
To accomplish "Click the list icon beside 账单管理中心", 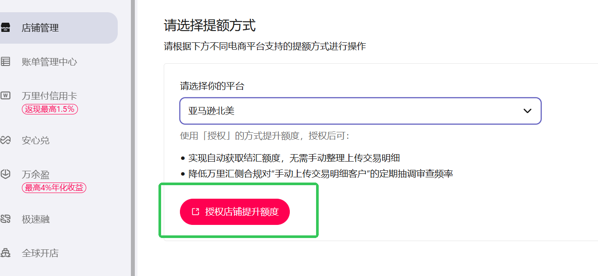I will point(5,62).
